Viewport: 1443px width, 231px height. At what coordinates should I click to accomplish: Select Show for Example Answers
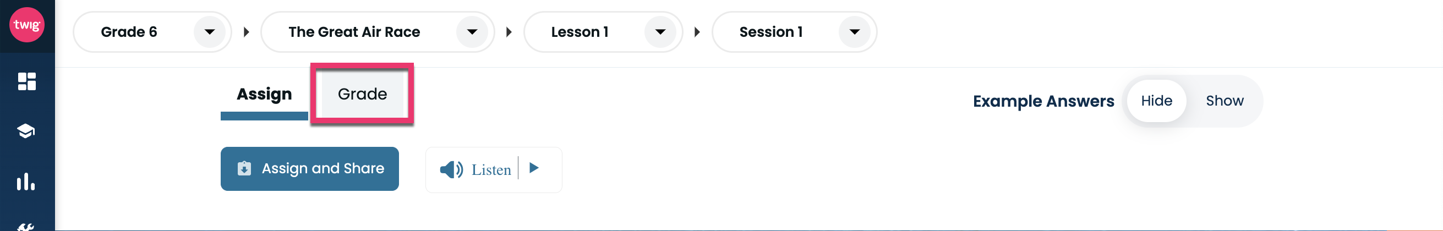coord(1225,101)
